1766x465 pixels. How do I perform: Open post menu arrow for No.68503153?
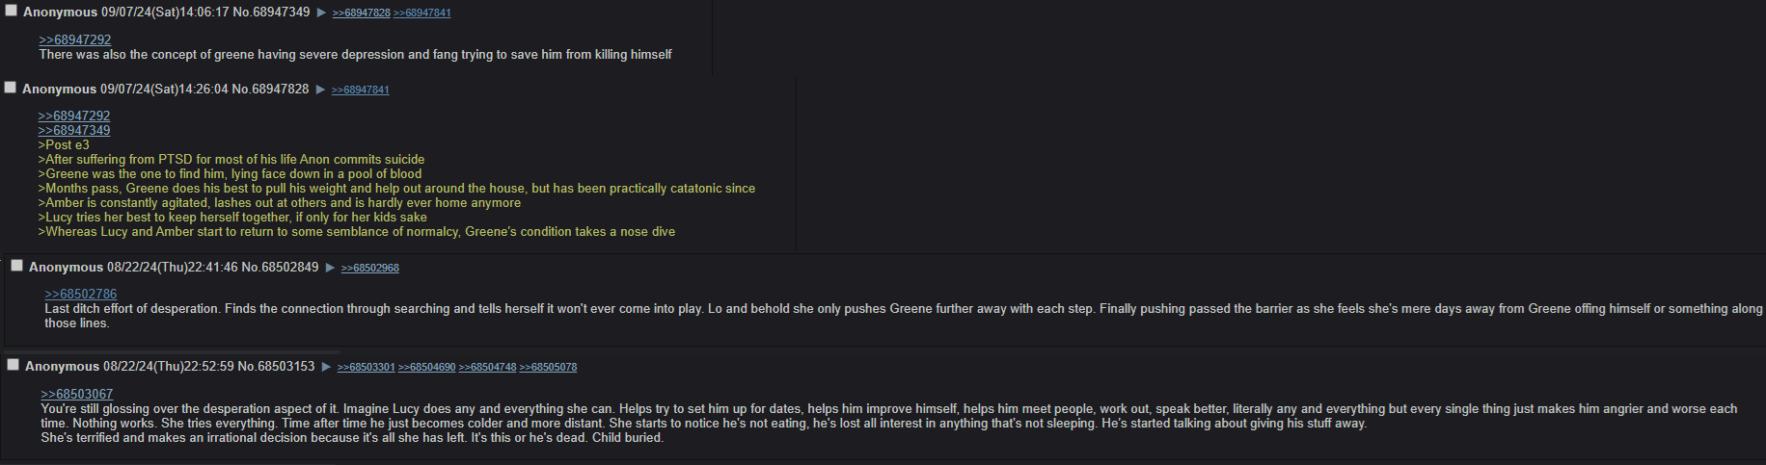click(x=326, y=367)
